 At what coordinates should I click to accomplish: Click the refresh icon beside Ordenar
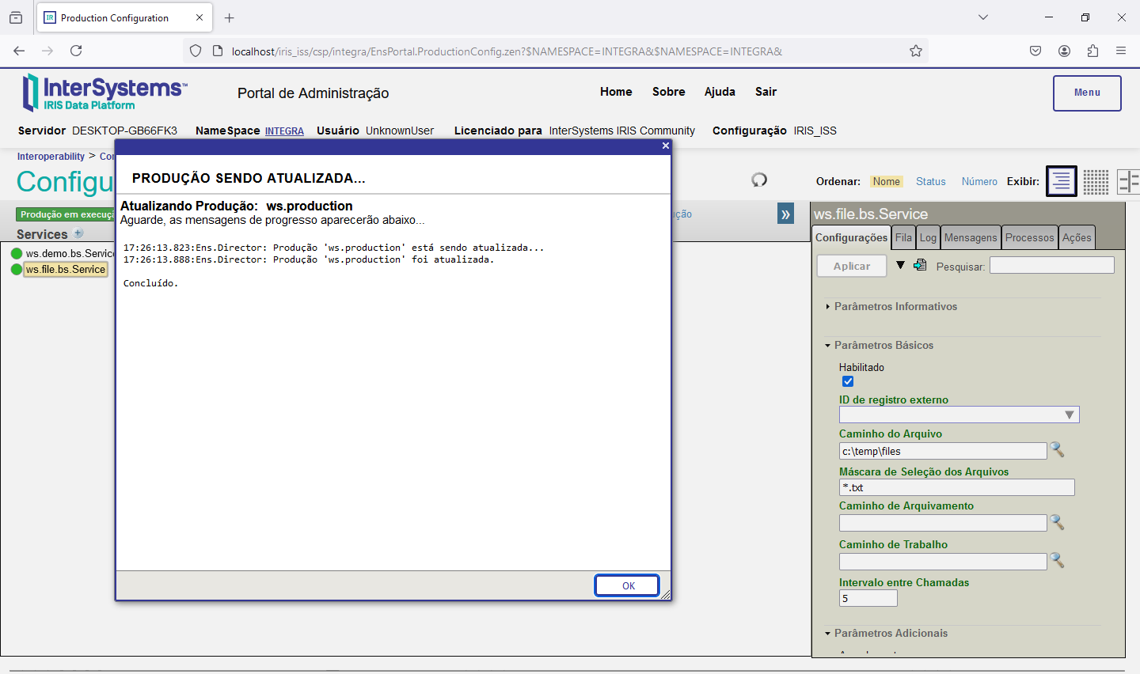click(759, 180)
